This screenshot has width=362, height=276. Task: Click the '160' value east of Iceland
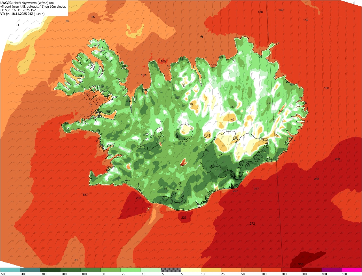tap(326, 88)
